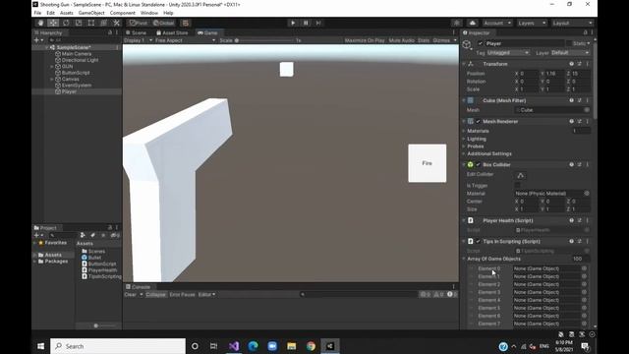Open the Account dropdown
This screenshot has height=354, width=629.
pos(497,23)
